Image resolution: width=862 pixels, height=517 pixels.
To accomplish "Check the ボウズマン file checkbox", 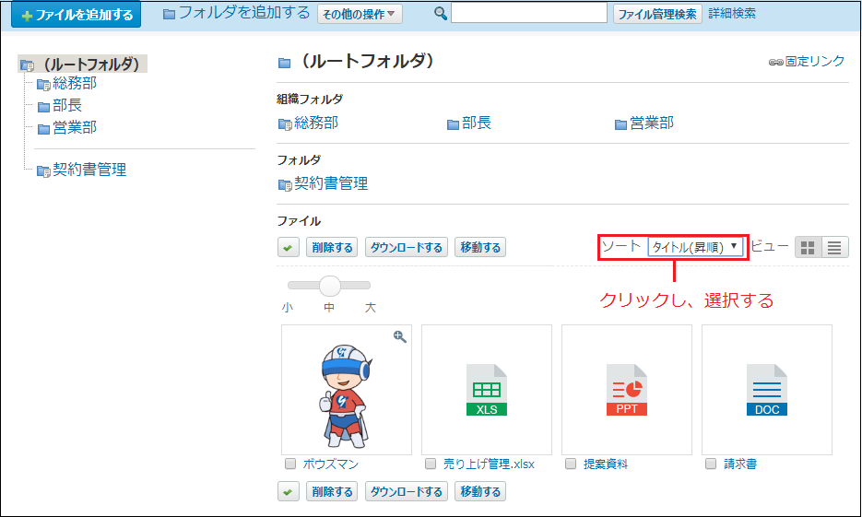I will click(x=290, y=464).
